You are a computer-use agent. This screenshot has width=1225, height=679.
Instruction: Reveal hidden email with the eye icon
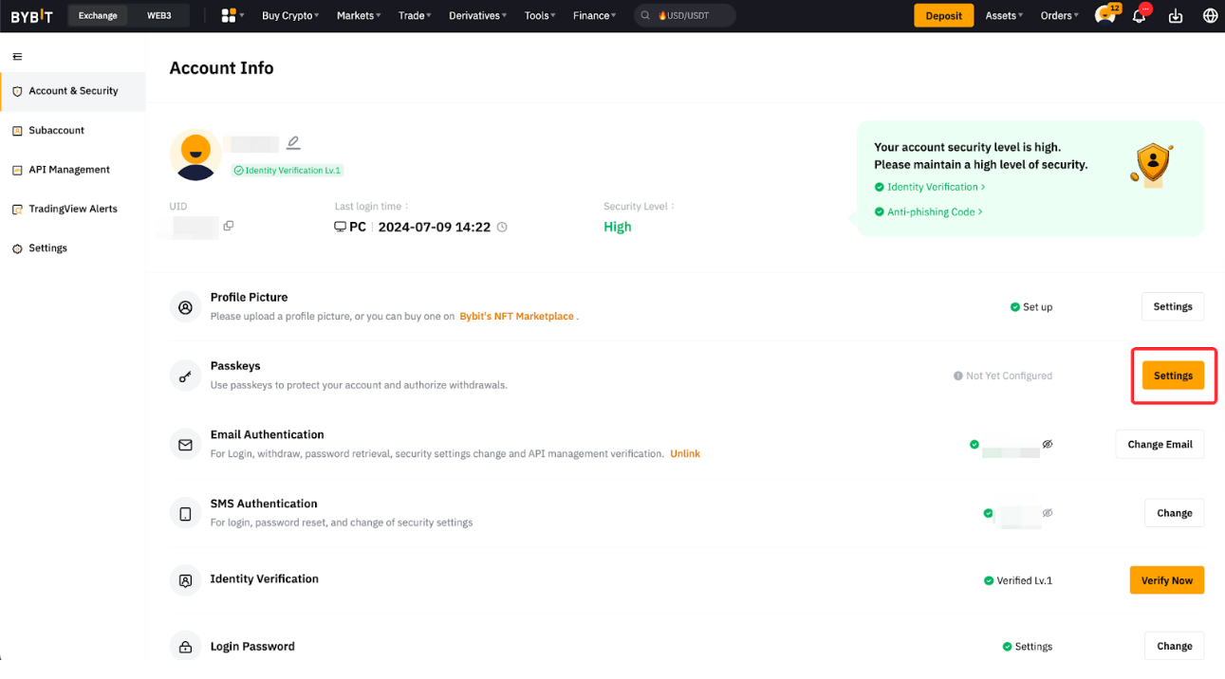point(1048,444)
